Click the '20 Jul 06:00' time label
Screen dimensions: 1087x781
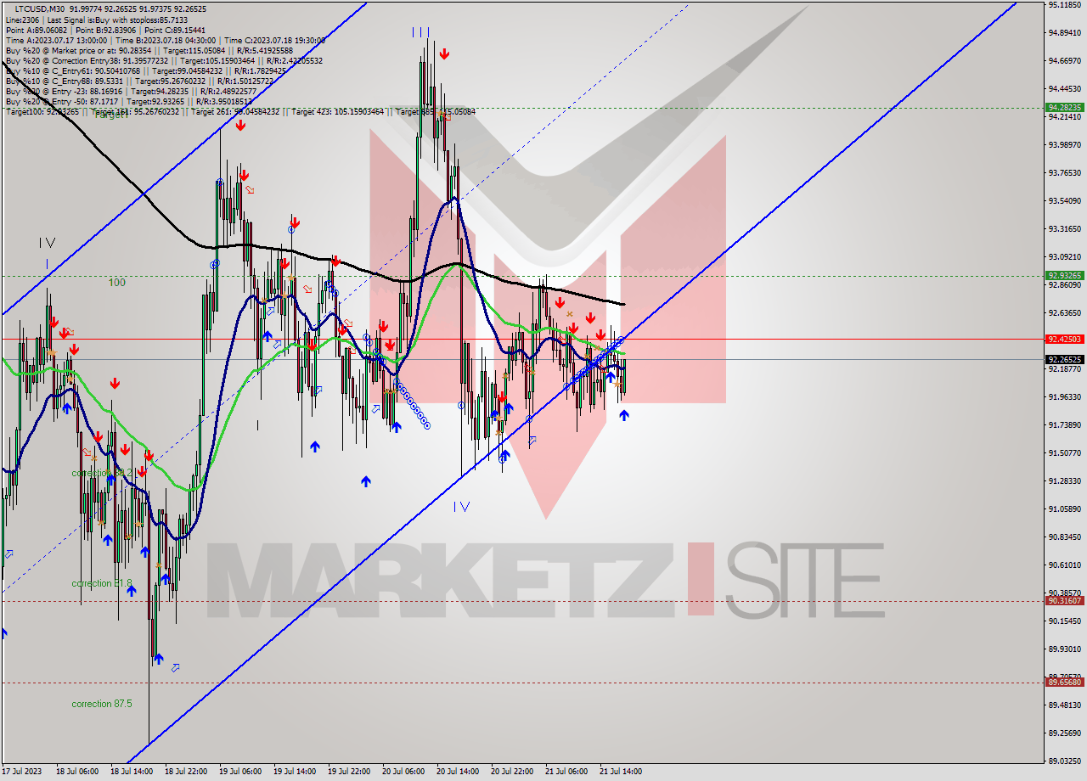coord(403,772)
